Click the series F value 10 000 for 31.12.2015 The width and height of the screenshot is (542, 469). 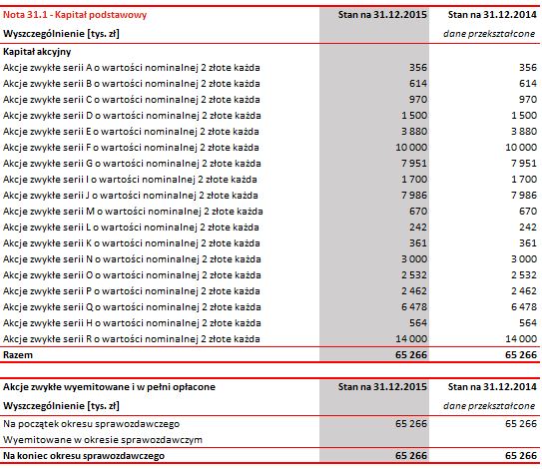pos(411,148)
